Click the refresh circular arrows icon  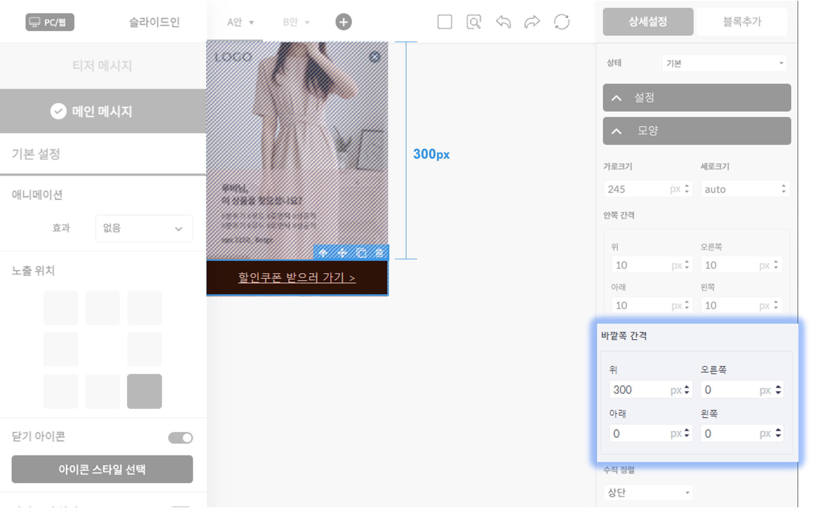pos(561,22)
